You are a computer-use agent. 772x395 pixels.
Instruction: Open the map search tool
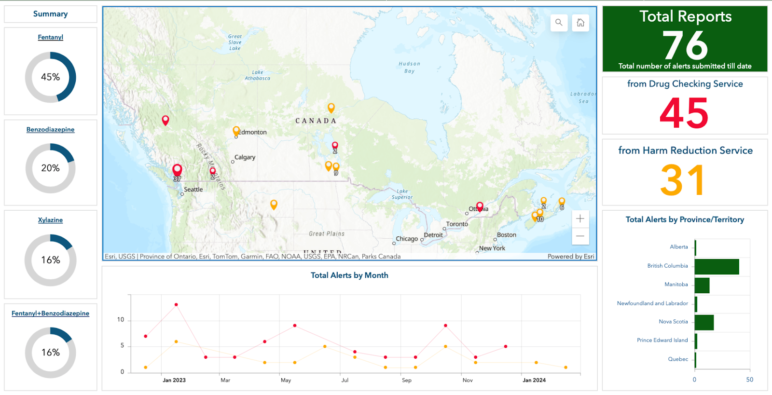[559, 23]
